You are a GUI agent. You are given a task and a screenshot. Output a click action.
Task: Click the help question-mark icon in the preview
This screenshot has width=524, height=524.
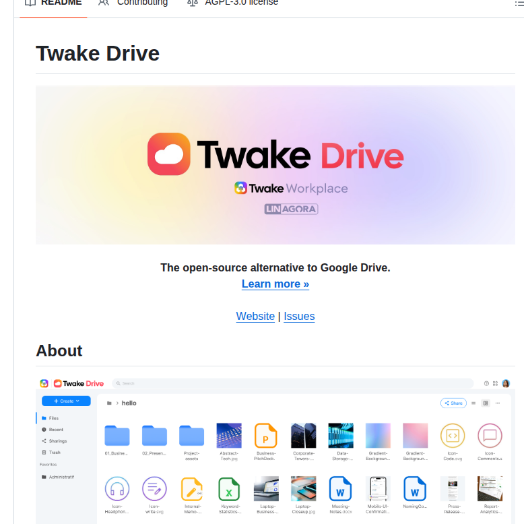point(486,383)
